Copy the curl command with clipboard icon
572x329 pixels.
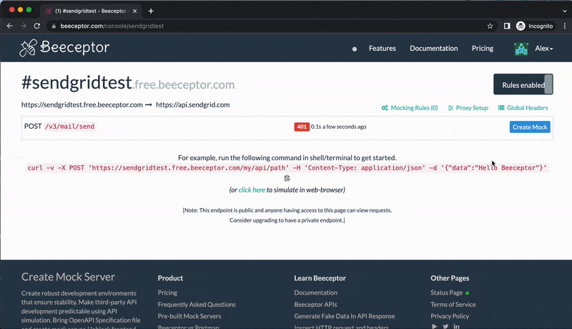[x=287, y=178]
